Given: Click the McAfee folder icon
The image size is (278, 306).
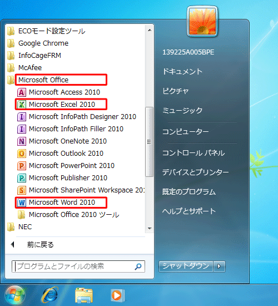Looking at the screenshot, I should (11, 68).
